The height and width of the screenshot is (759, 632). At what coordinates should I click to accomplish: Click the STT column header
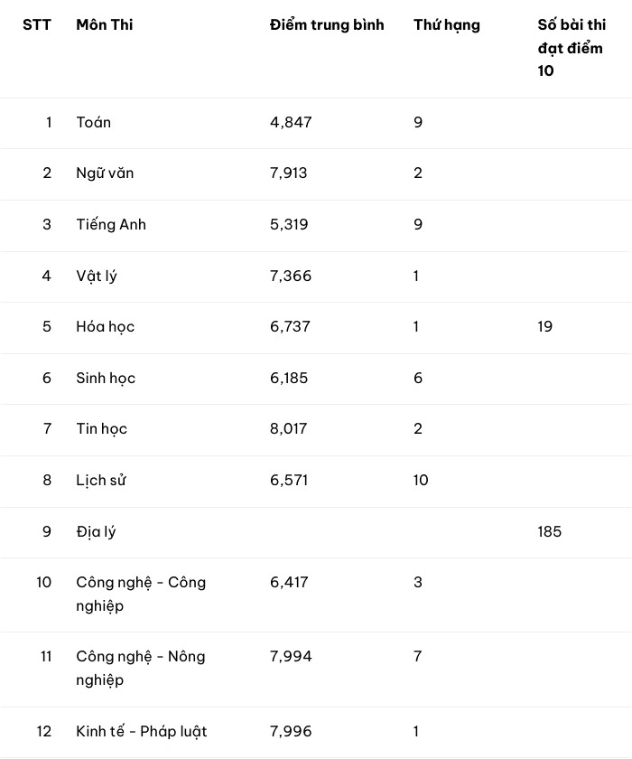[37, 24]
